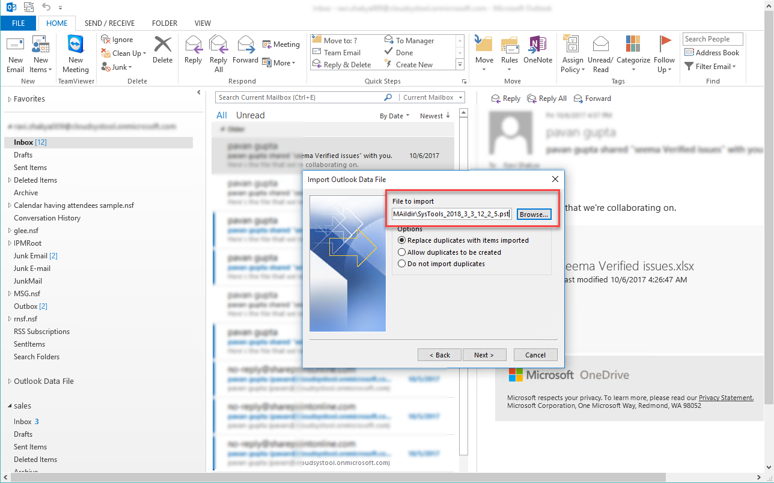
Task: Open the Conversation History folder
Action: pos(47,218)
